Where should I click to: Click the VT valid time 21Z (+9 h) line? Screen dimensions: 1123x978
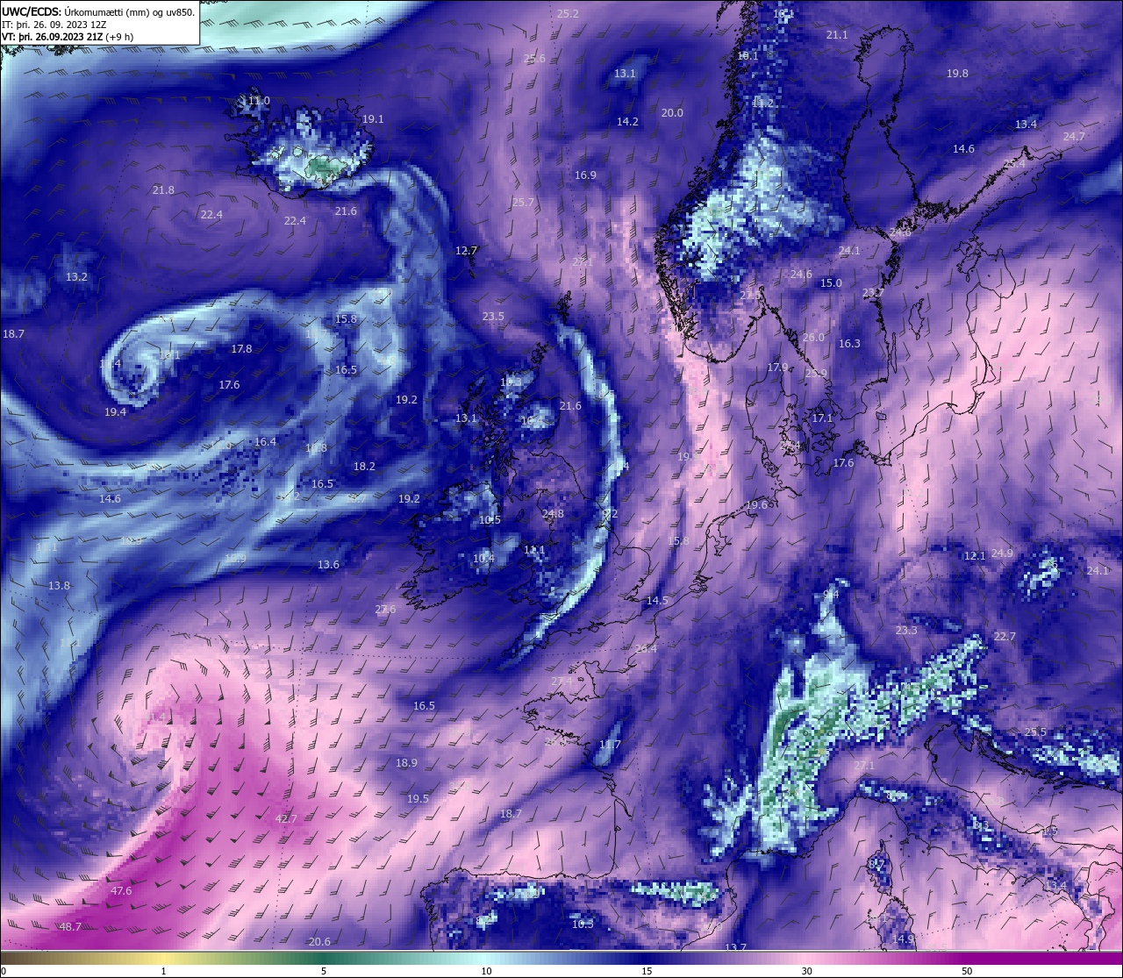68,37
